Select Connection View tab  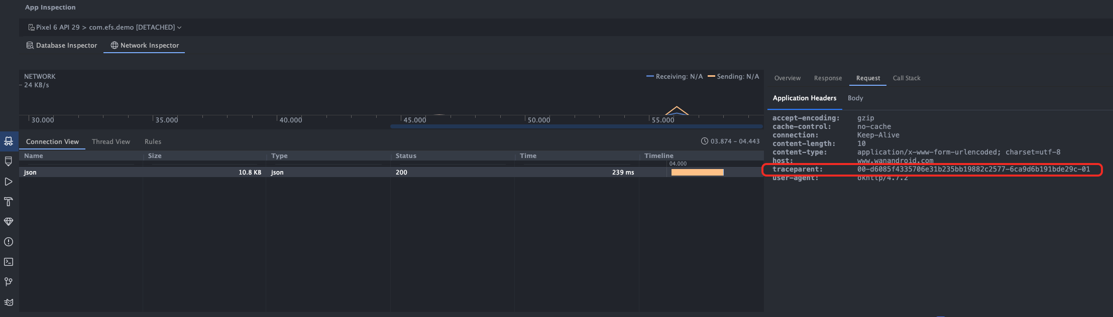point(52,141)
